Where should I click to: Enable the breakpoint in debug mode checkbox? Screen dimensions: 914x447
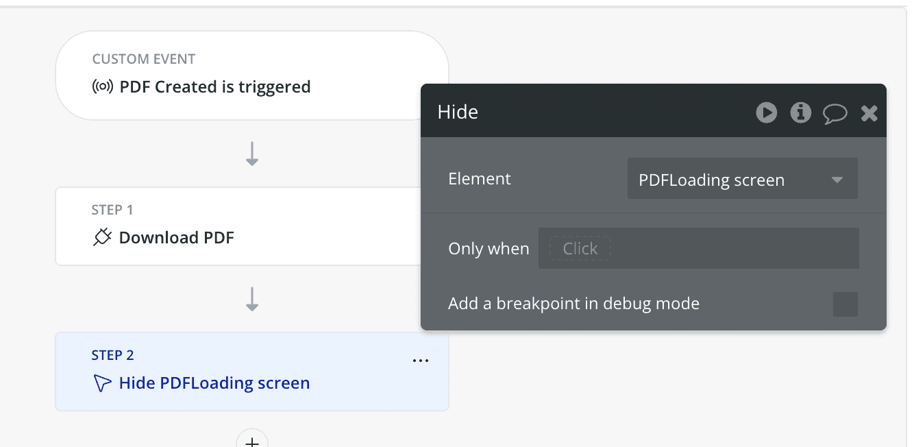[845, 304]
